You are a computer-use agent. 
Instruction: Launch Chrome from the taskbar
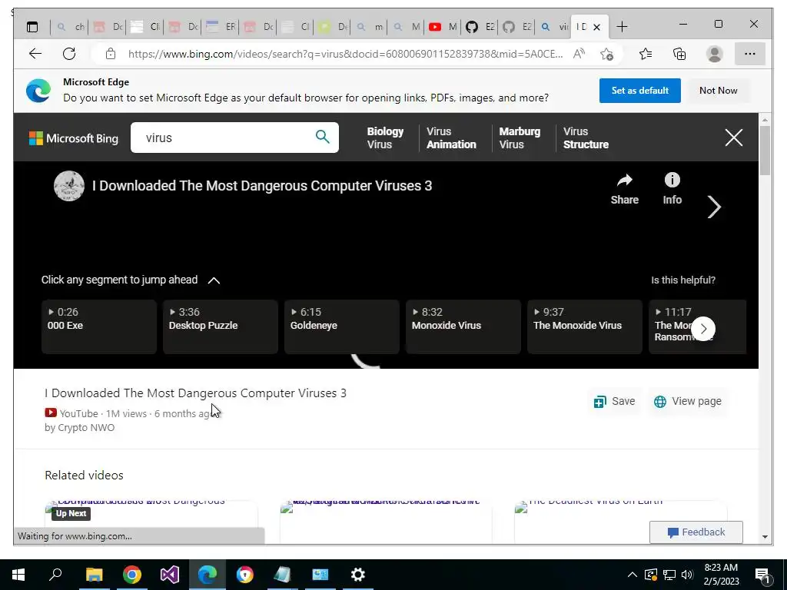click(132, 575)
